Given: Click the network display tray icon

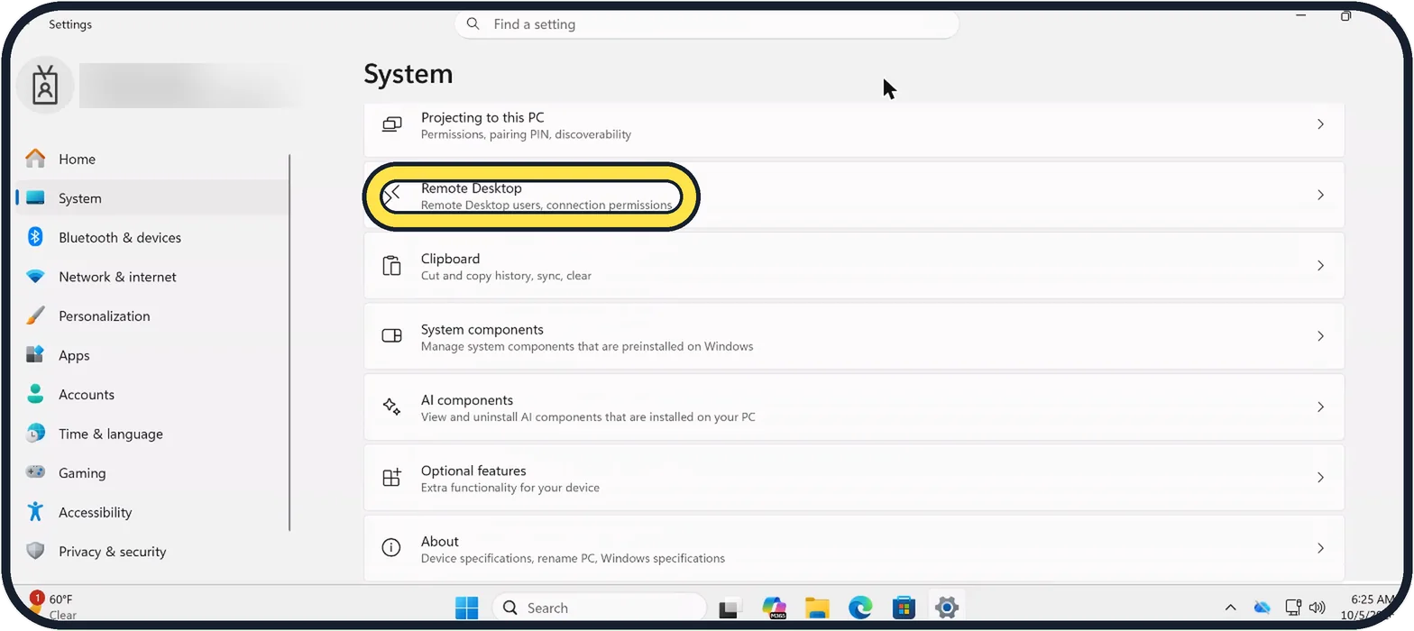Looking at the screenshot, I should tap(1293, 608).
